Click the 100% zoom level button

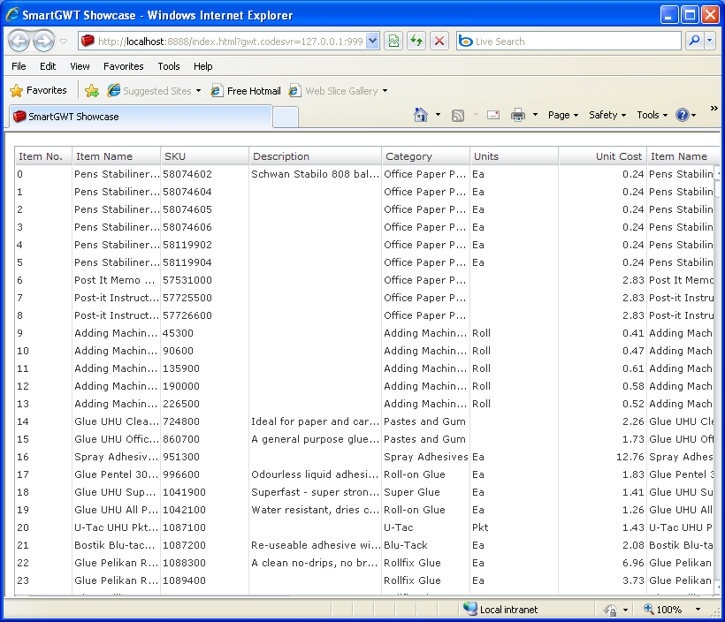(663, 610)
